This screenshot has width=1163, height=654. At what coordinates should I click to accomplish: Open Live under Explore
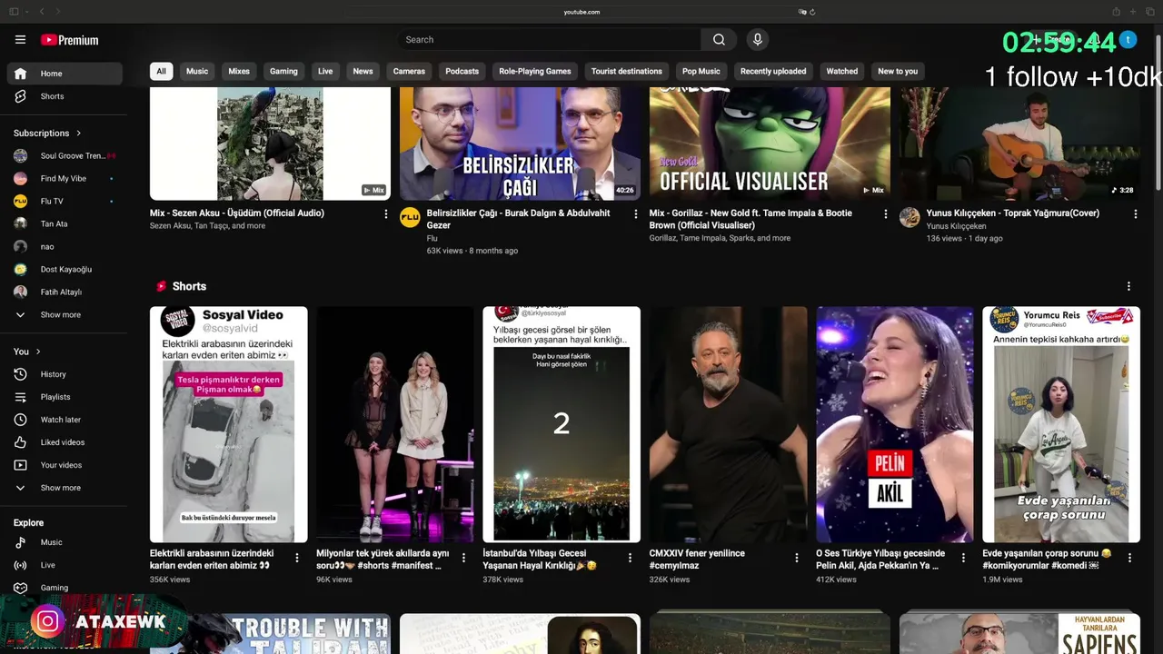[x=64, y=565]
